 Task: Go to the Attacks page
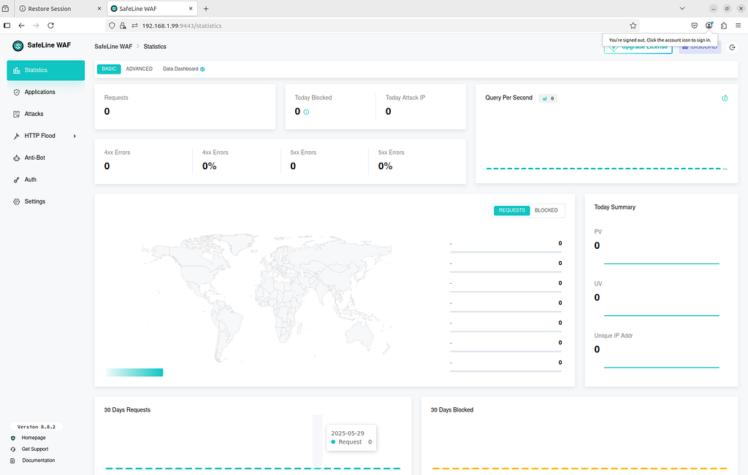click(x=46, y=114)
